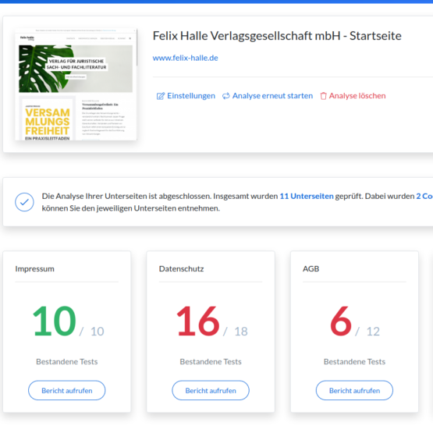Viewport: 433px width, 433px height.
Task: Click the total 18 in Datenschutz card
Action: (x=241, y=332)
